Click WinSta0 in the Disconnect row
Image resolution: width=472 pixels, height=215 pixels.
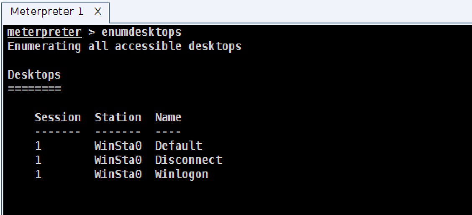[x=118, y=160]
